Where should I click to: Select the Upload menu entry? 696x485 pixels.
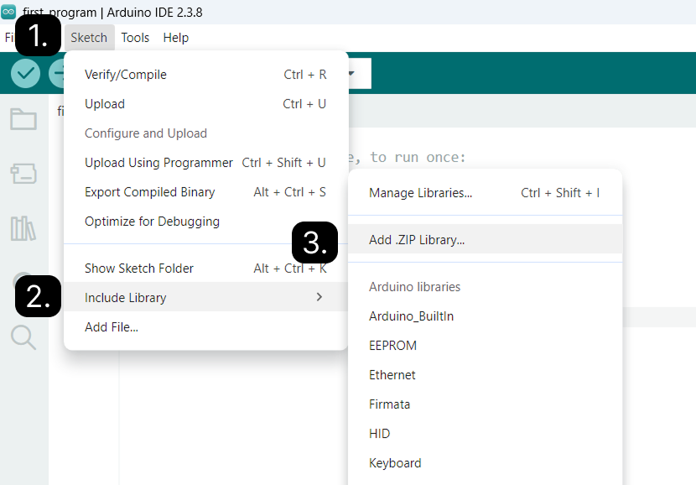point(205,104)
